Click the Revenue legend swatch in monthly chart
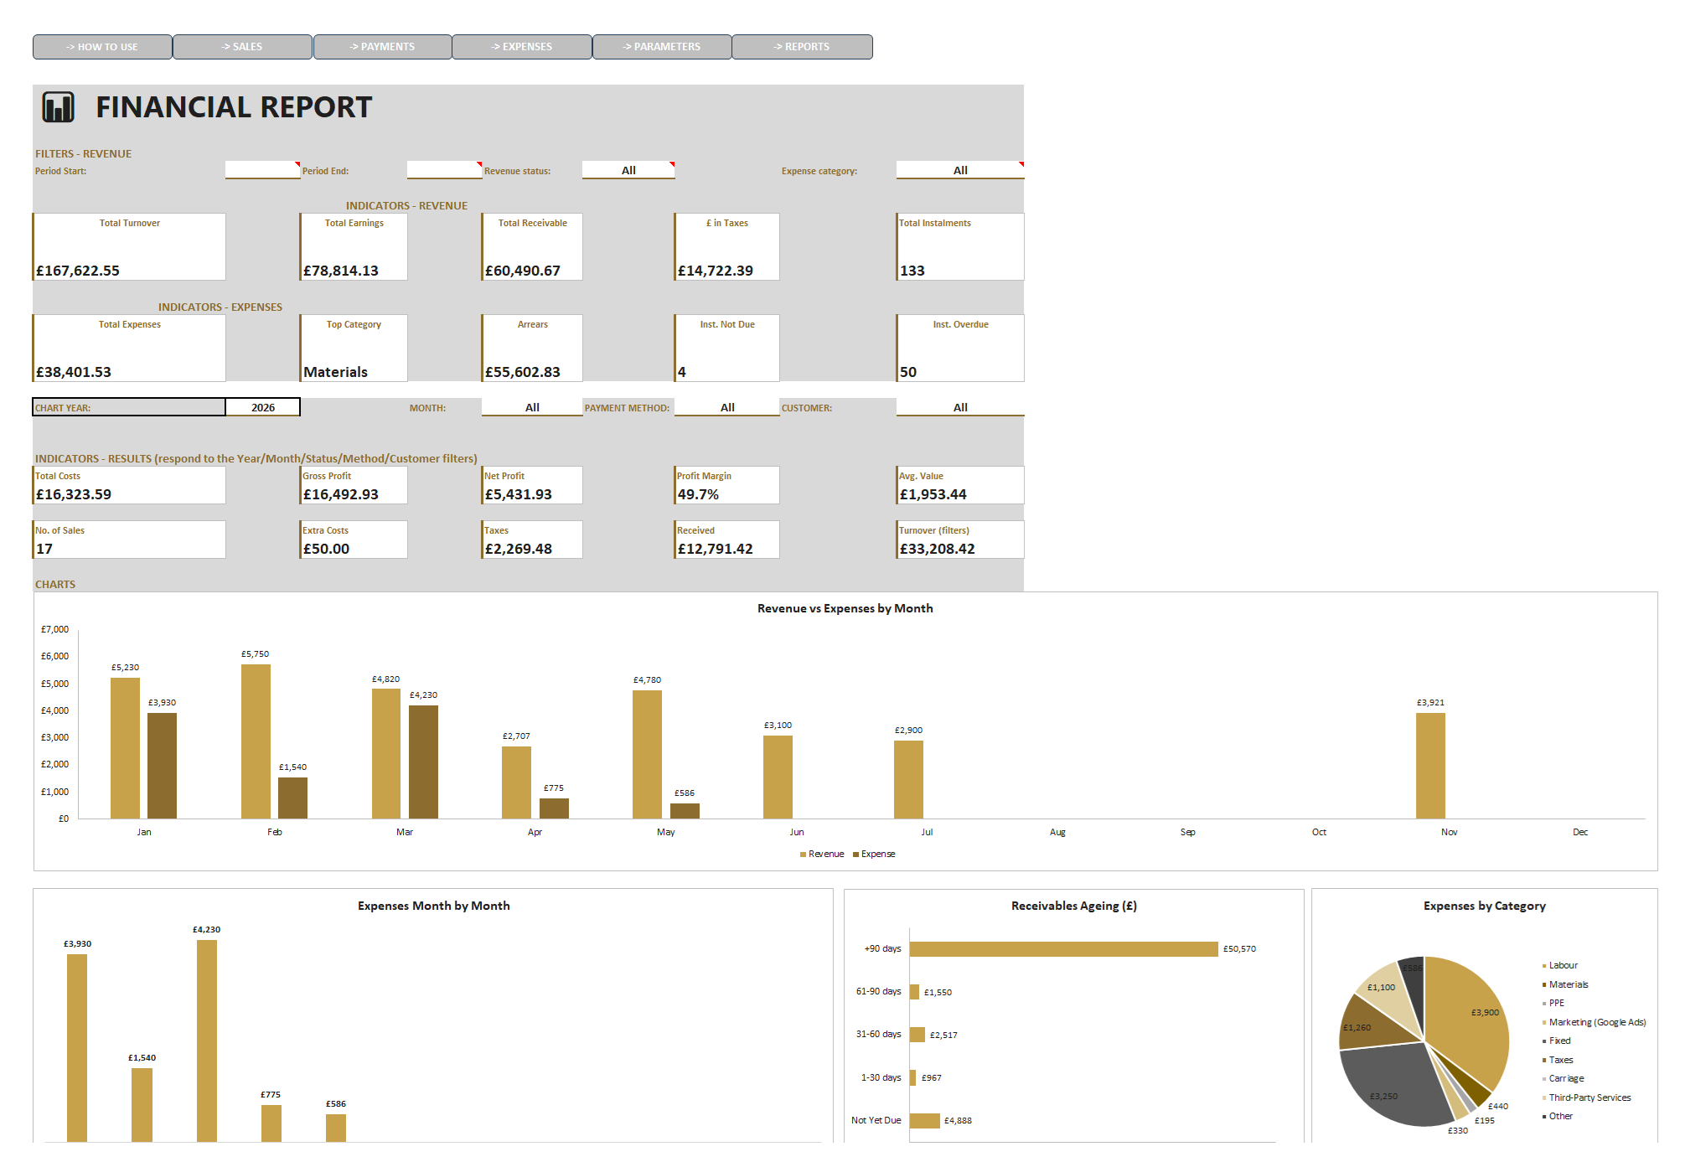Screen dimensions: 1690x1162 (803, 855)
